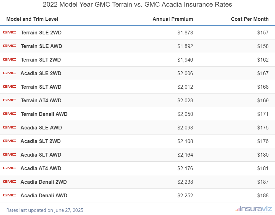Click the $2,108 annual premium value
The image size is (275, 215).
tap(185, 141)
